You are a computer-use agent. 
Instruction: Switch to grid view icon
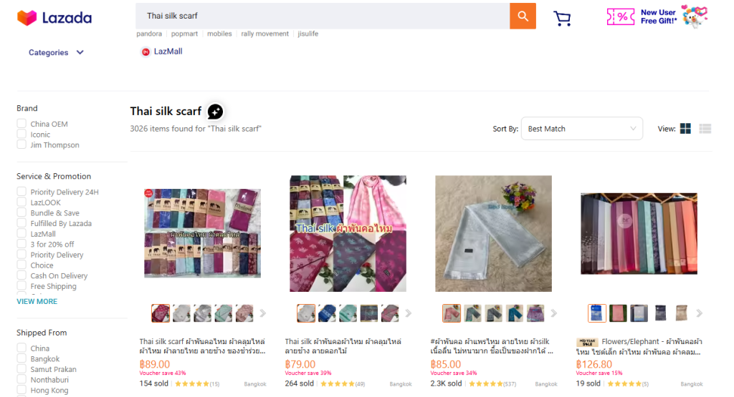pyautogui.click(x=685, y=129)
